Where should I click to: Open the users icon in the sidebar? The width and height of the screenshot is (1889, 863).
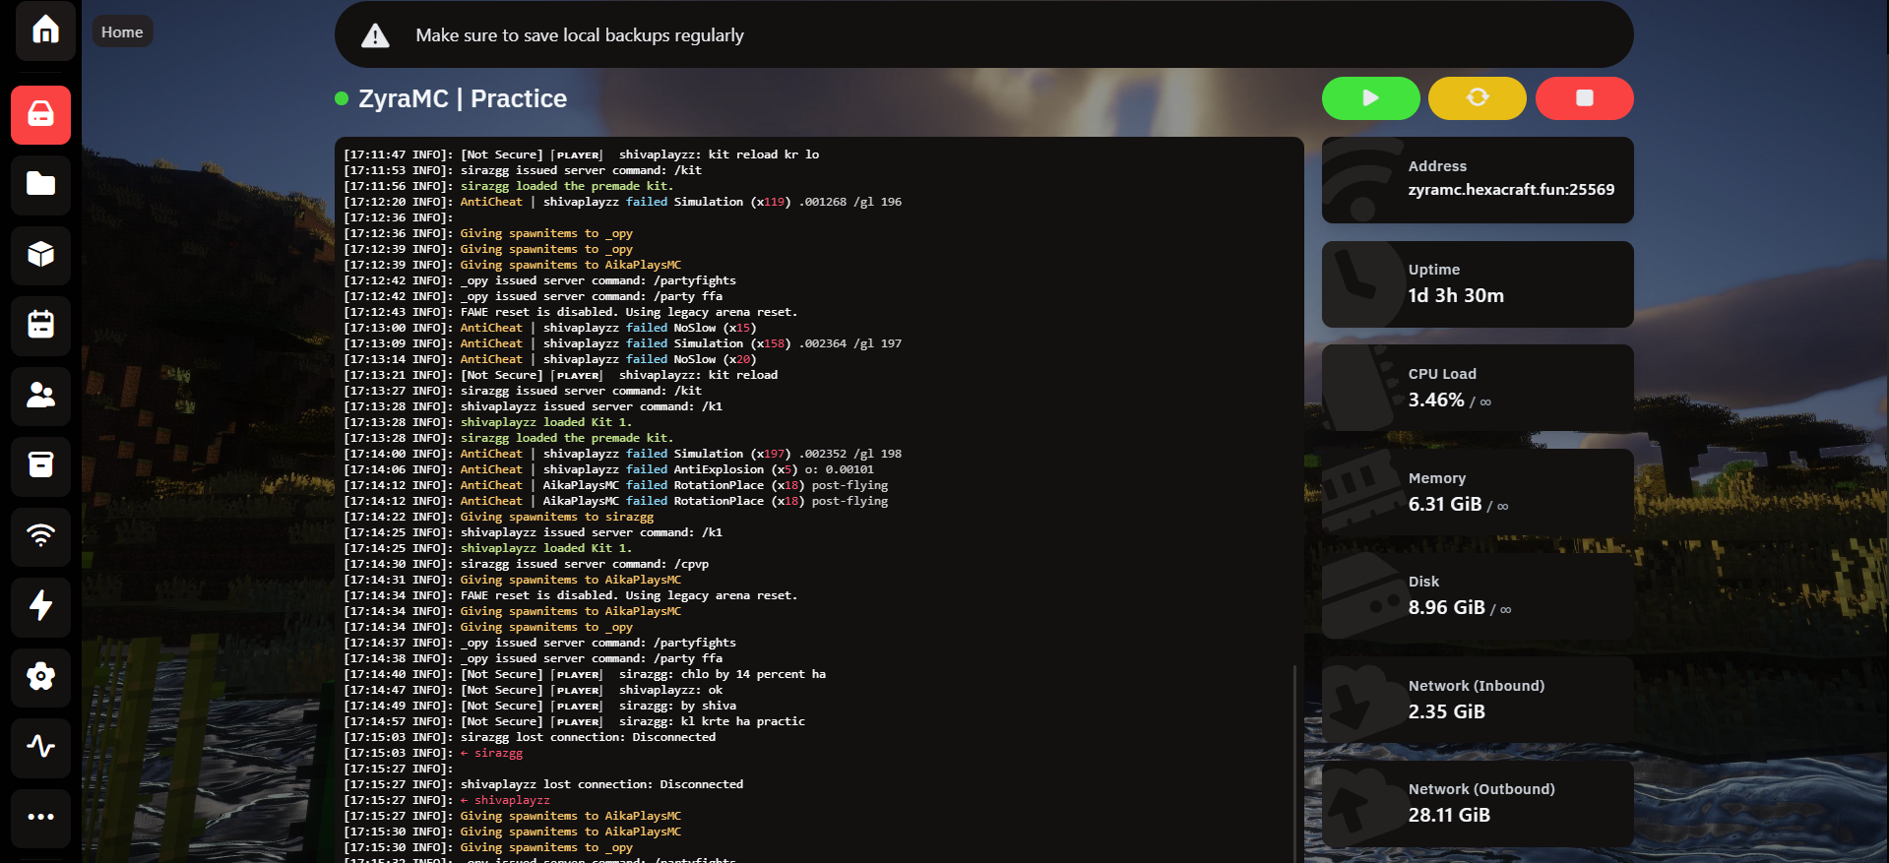tap(41, 395)
